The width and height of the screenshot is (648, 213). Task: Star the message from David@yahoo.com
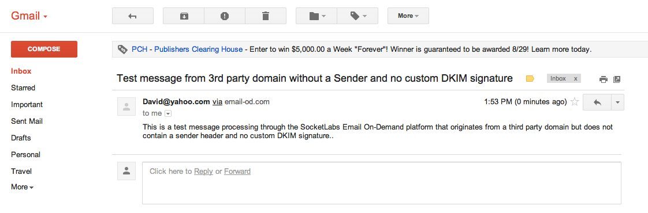(575, 102)
